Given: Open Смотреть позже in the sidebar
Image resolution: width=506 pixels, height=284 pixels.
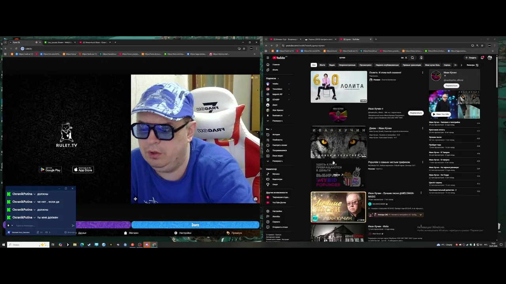Looking at the screenshot, I should point(279,145).
